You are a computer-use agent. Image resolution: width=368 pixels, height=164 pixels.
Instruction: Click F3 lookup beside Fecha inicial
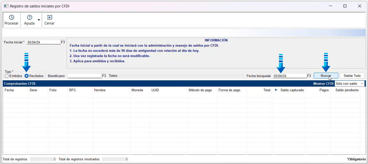pyautogui.click(x=63, y=42)
